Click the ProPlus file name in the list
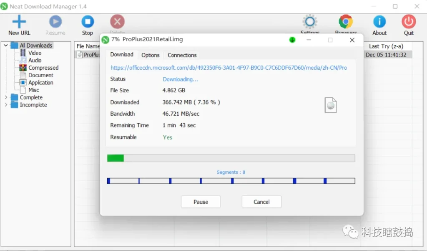Viewport: 427px width, 251px height. click(x=92, y=55)
